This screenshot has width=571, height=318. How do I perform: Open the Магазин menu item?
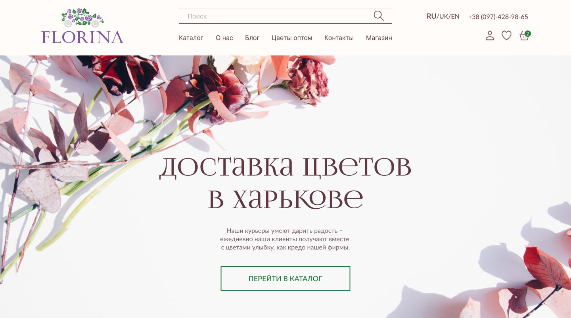coord(379,38)
